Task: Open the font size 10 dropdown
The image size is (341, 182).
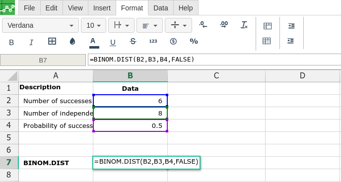Action: tap(93, 25)
